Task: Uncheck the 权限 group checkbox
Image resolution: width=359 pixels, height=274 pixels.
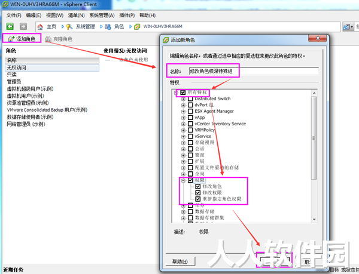Action: point(190,180)
